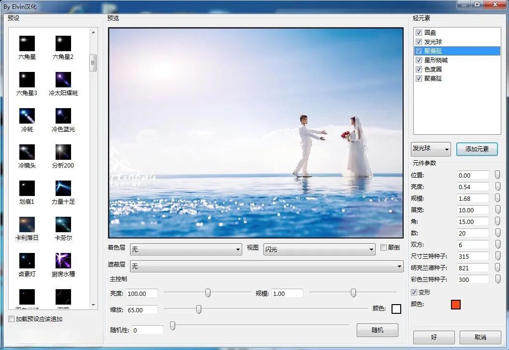Open the orange element color swatch
Viewport: 509px width, 350px height.
click(455, 305)
